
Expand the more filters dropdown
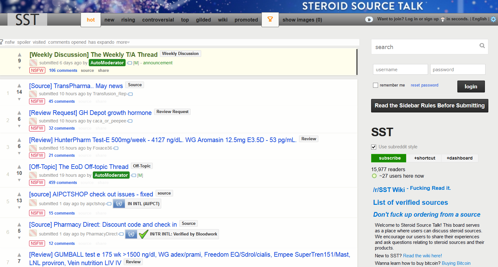pyautogui.click(x=123, y=42)
